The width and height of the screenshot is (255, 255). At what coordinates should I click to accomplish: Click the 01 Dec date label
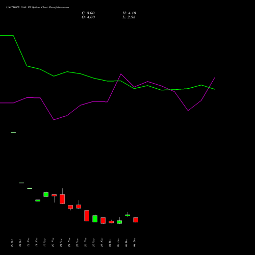coord(110,243)
